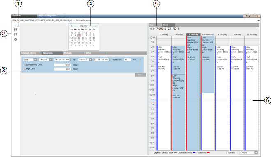Toggle the Low Warning Limit checkbox
Image resolution: width=271 pixels, height=157 pixels.
[24, 64]
